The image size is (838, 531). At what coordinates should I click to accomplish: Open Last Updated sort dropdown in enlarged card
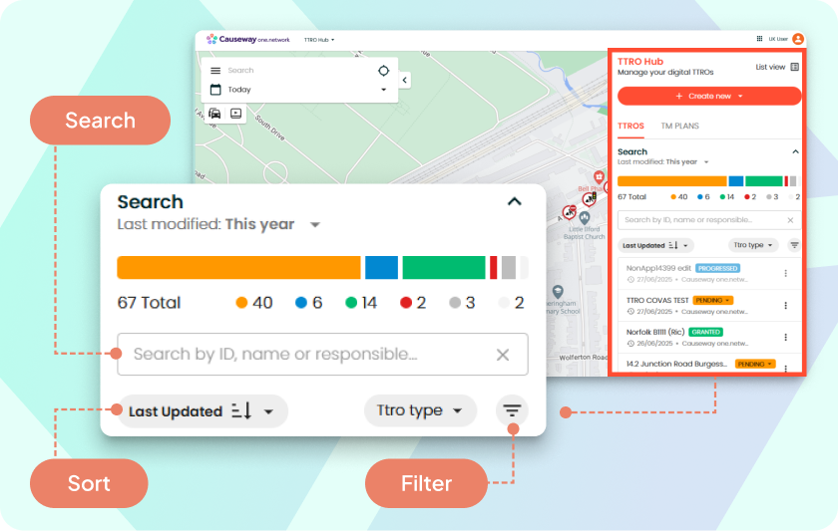203,411
